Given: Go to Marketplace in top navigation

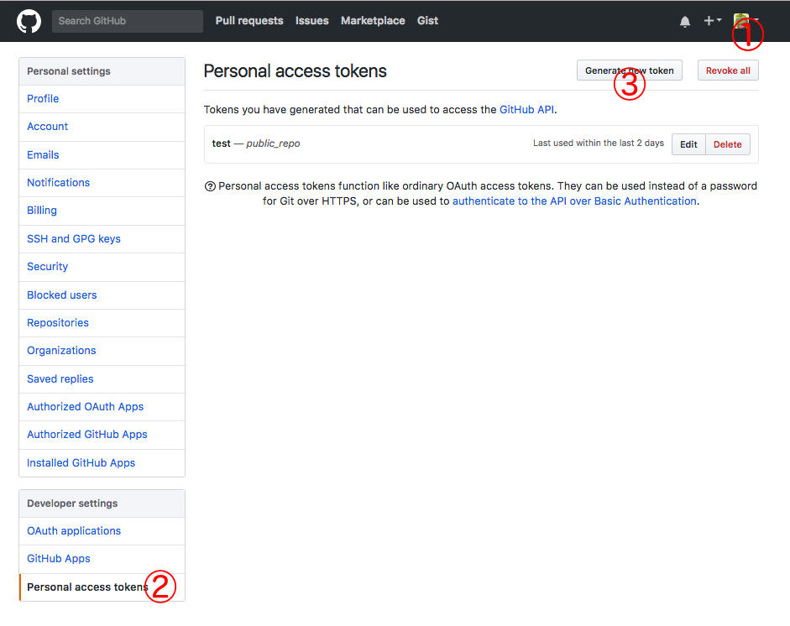Looking at the screenshot, I should click(373, 21).
